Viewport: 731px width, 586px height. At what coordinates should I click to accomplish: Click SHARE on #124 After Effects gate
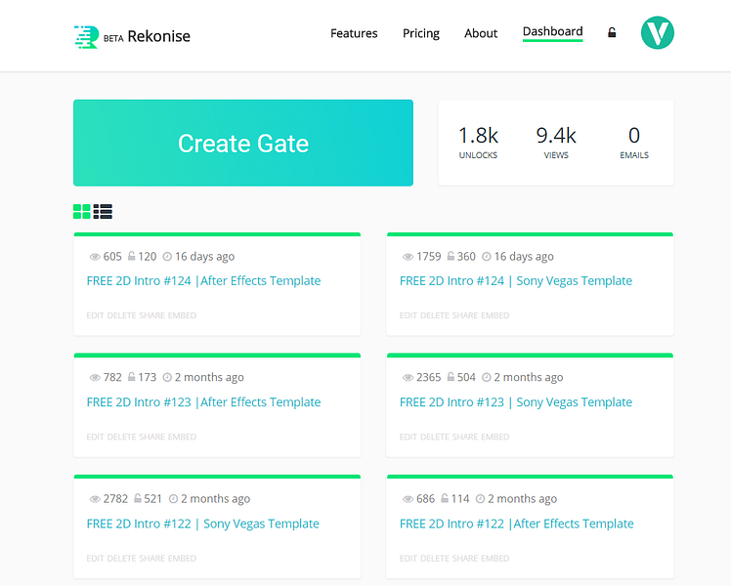pyautogui.click(x=152, y=315)
